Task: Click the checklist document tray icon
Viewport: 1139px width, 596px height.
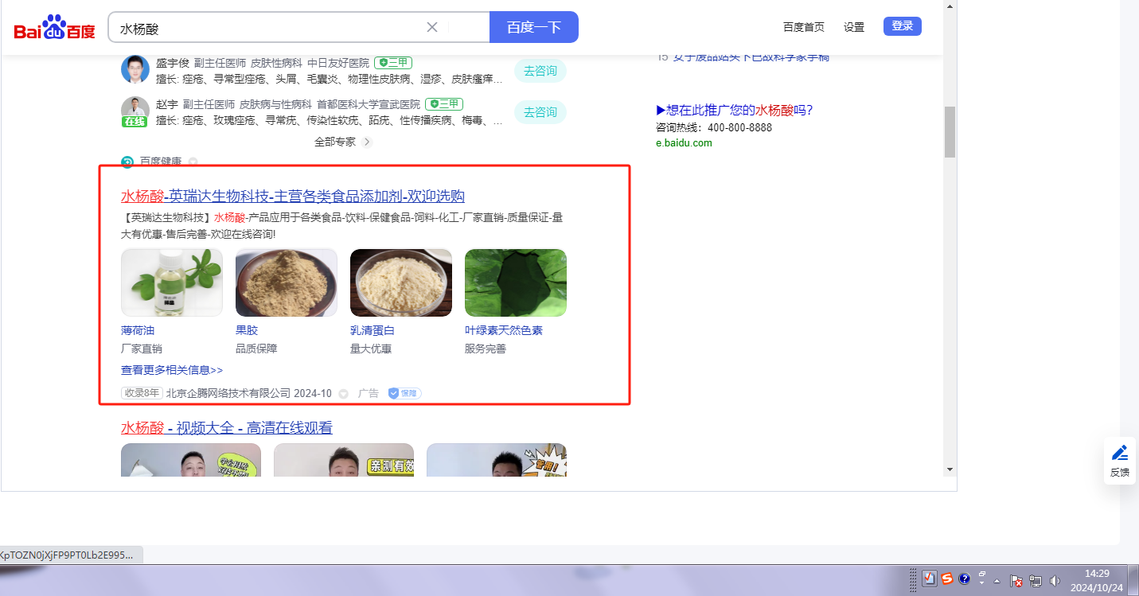Action: [930, 579]
